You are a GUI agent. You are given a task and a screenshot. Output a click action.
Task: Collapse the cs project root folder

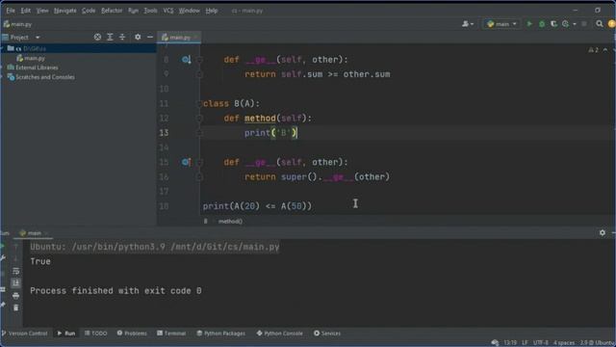click(3, 48)
